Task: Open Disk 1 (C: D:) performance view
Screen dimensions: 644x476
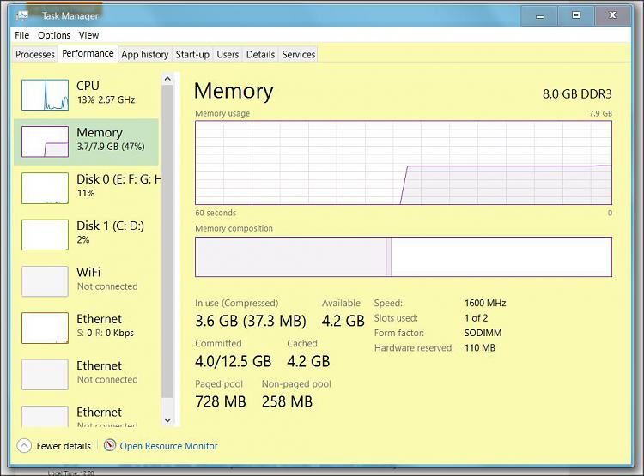Action: click(x=86, y=235)
